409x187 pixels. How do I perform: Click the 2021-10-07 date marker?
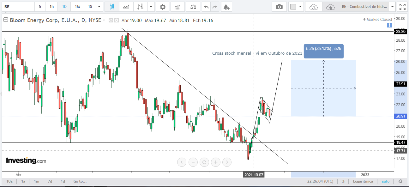253,175
